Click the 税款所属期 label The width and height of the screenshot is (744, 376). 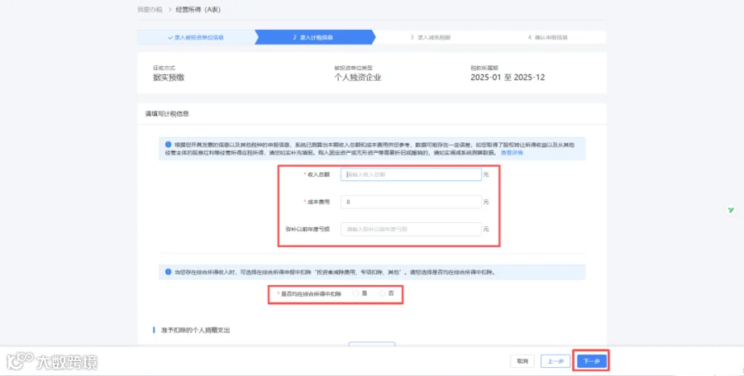pos(484,68)
